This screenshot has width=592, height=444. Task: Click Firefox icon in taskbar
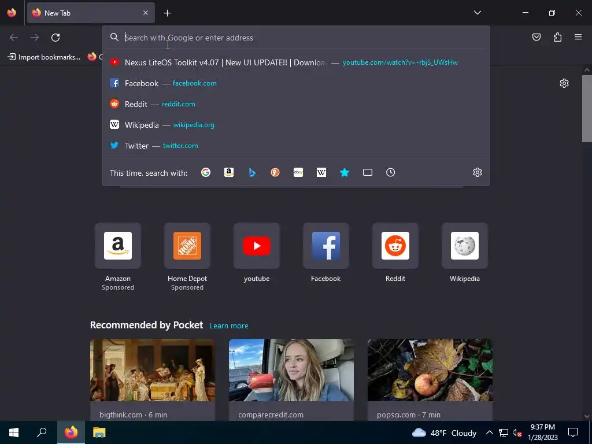[x=71, y=432]
